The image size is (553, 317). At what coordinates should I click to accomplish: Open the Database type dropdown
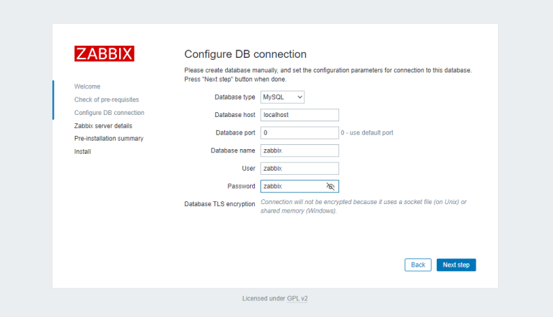(x=283, y=97)
